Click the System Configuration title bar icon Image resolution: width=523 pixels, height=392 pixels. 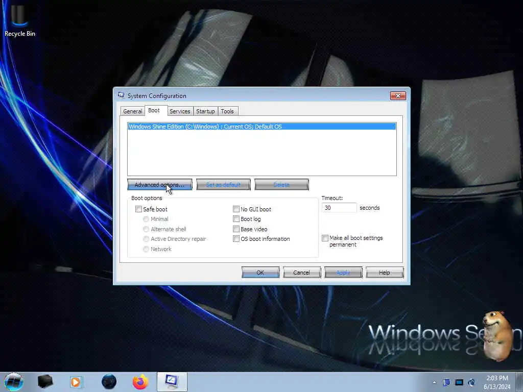[121, 95]
